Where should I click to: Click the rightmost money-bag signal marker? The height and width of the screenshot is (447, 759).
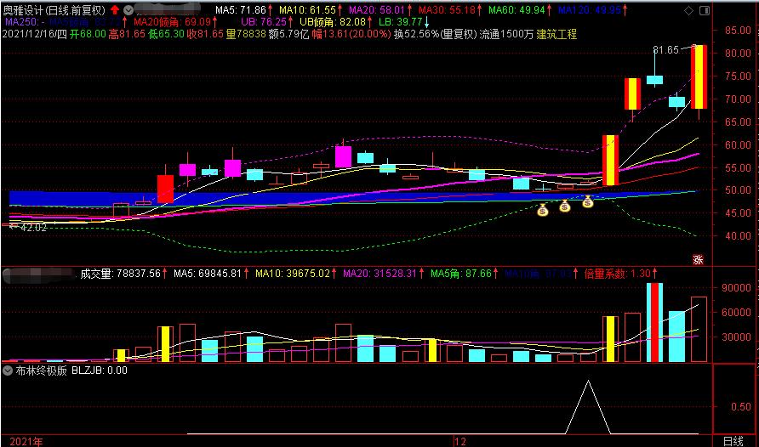coord(588,201)
